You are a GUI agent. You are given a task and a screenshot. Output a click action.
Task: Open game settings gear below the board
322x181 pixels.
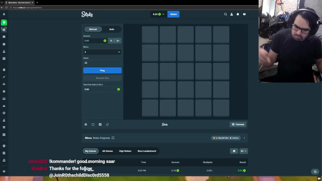tap(86, 124)
